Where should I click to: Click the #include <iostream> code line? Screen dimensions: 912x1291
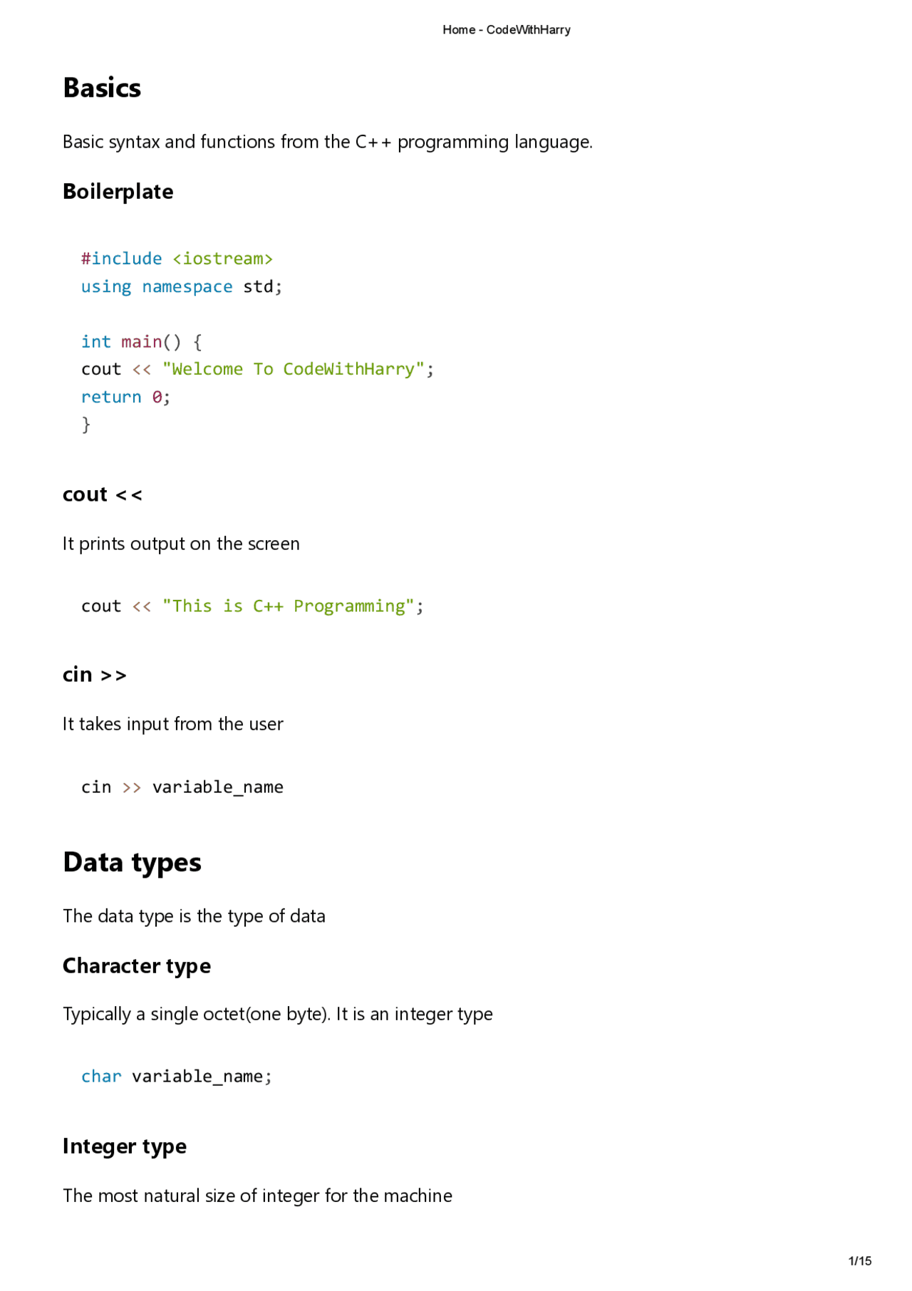point(177,258)
